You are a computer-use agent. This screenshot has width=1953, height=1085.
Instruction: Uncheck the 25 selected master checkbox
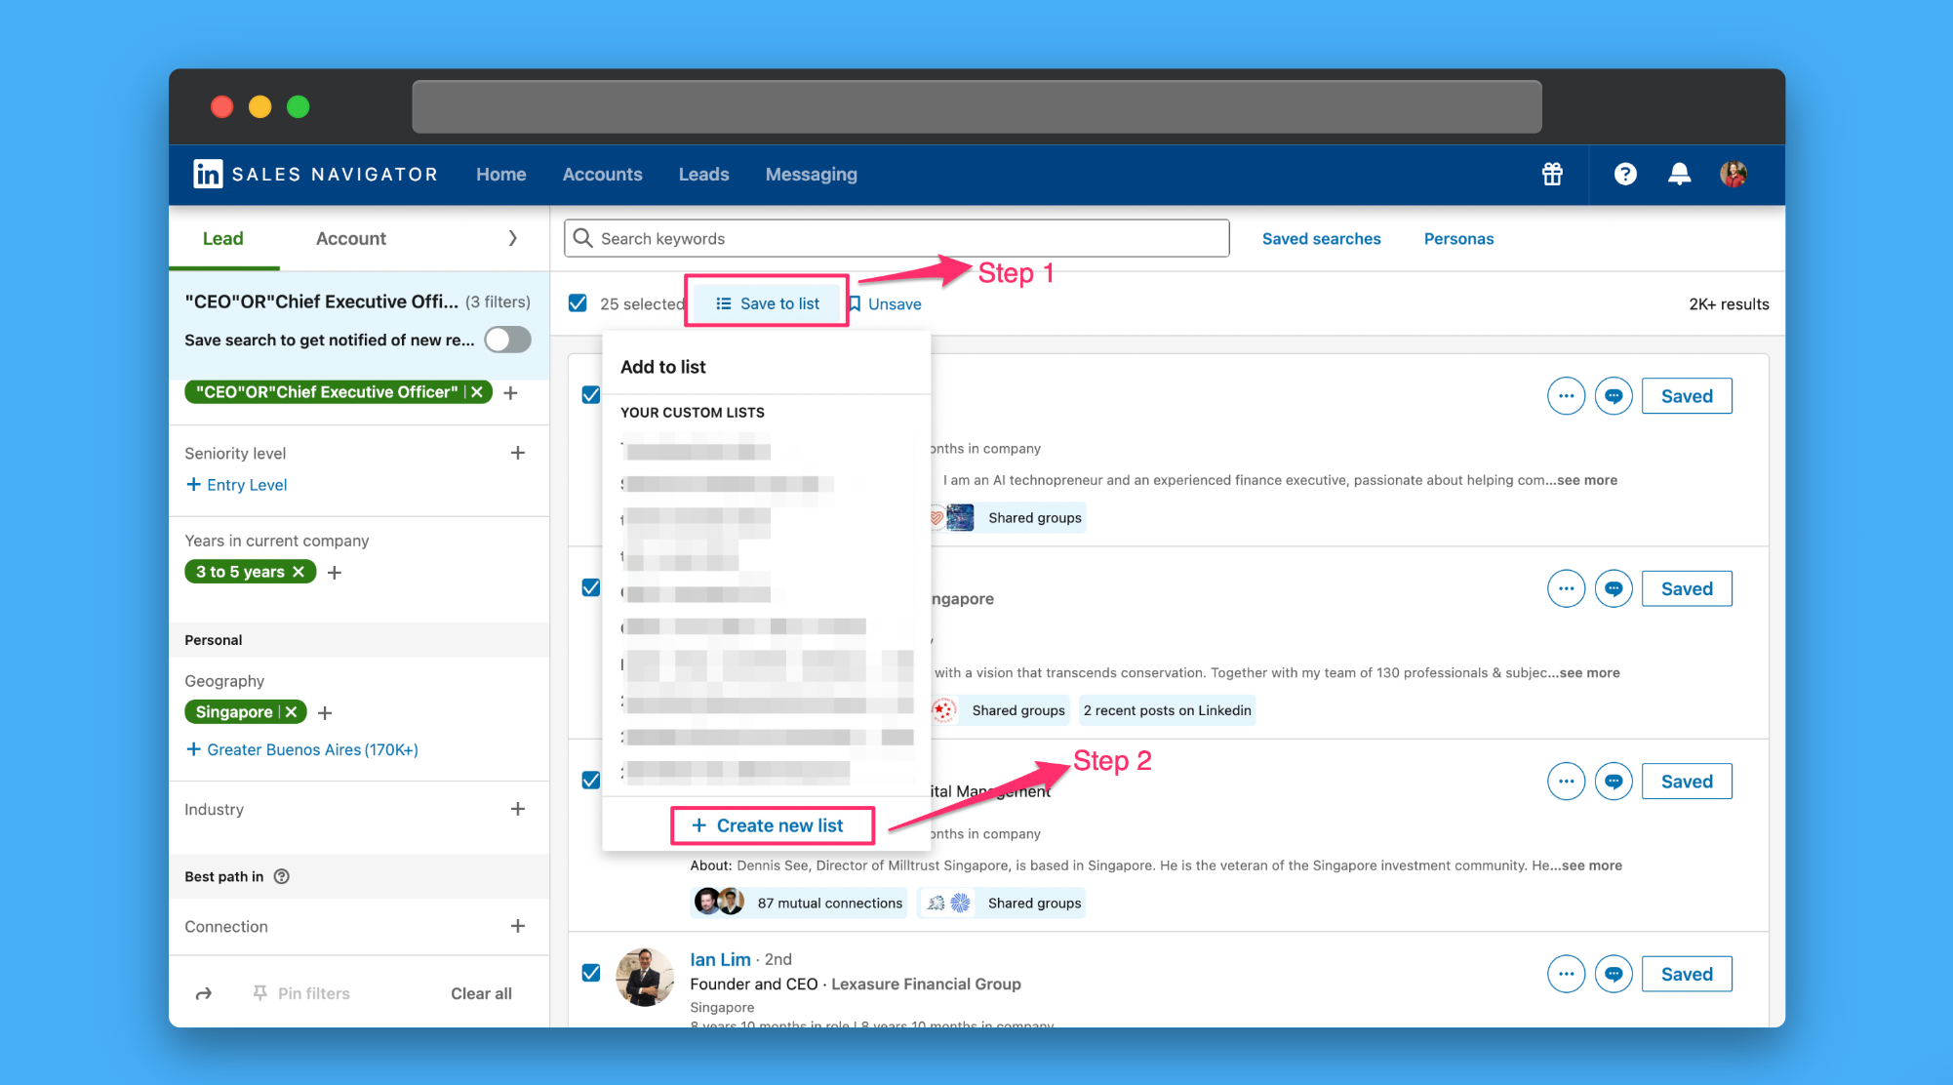click(578, 302)
